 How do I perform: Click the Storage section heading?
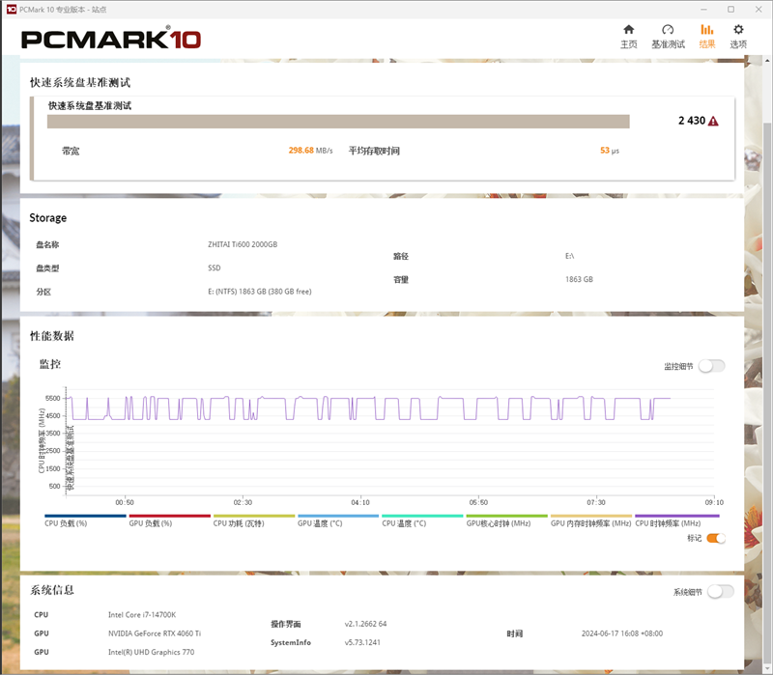click(47, 218)
